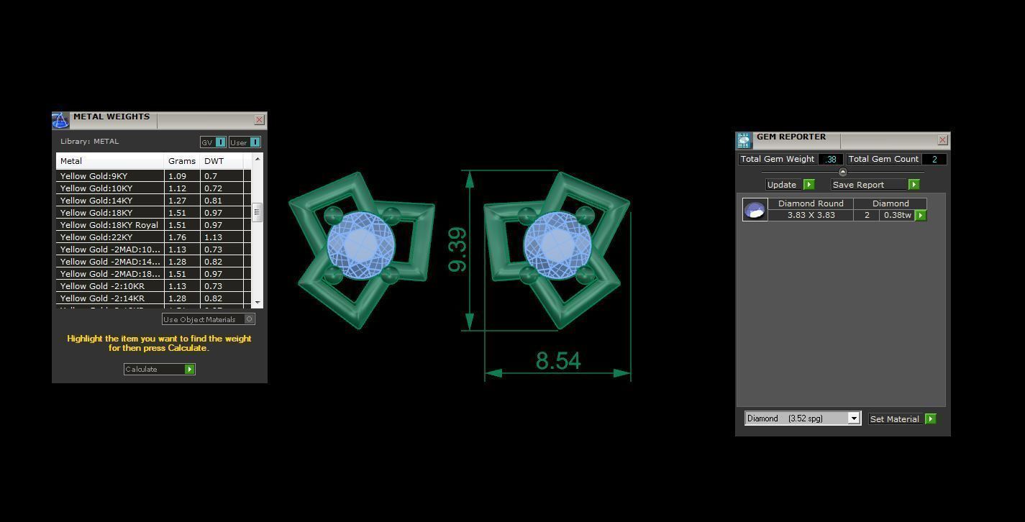
Task: Click the Calculate button
Action: tap(159, 369)
